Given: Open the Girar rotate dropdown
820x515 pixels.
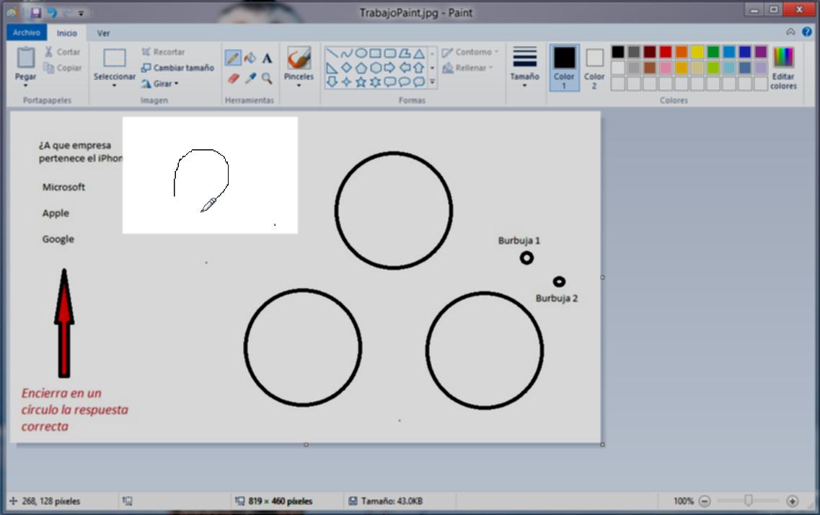Looking at the screenshot, I should [x=160, y=84].
